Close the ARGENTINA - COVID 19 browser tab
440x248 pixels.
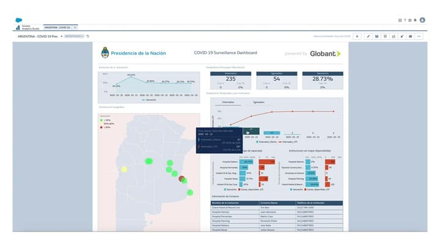76,27
